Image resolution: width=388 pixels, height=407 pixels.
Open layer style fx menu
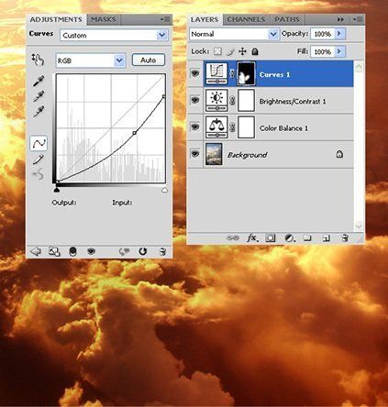tap(252, 237)
